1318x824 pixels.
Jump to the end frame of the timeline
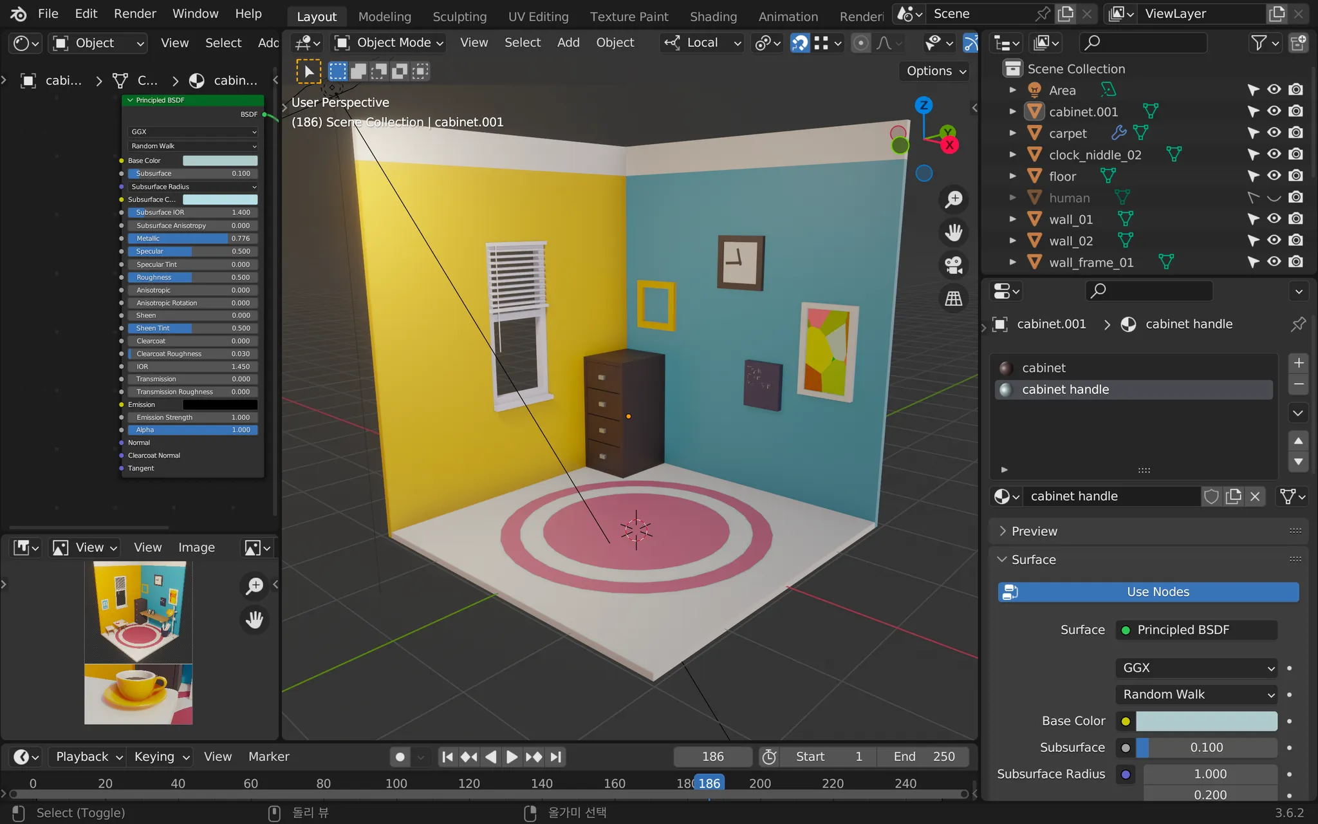click(557, 757)
